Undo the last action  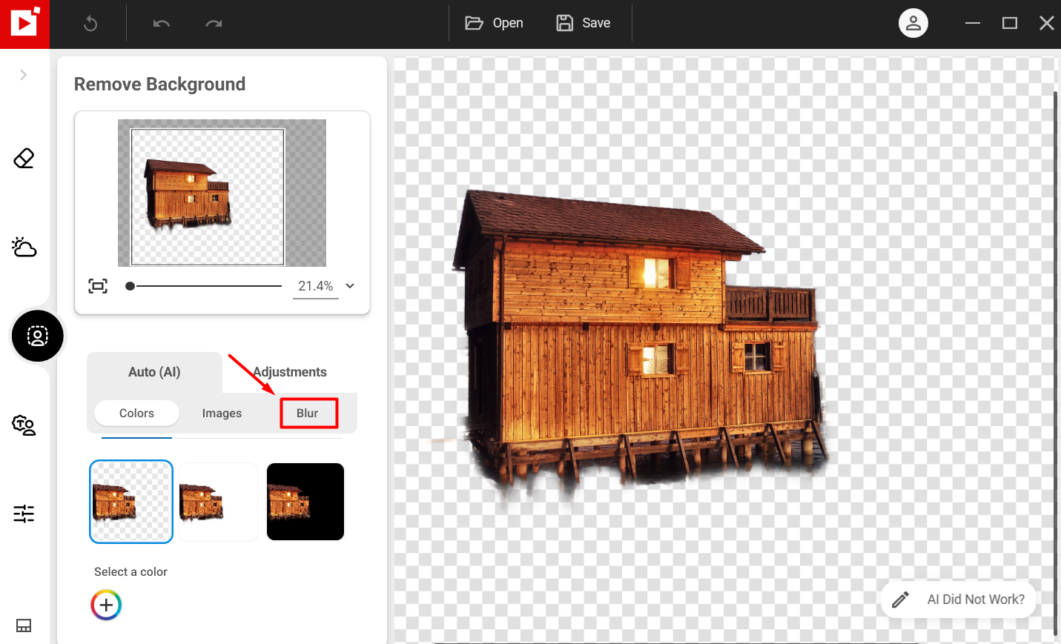pyautogui.click(x=162, y=24)
